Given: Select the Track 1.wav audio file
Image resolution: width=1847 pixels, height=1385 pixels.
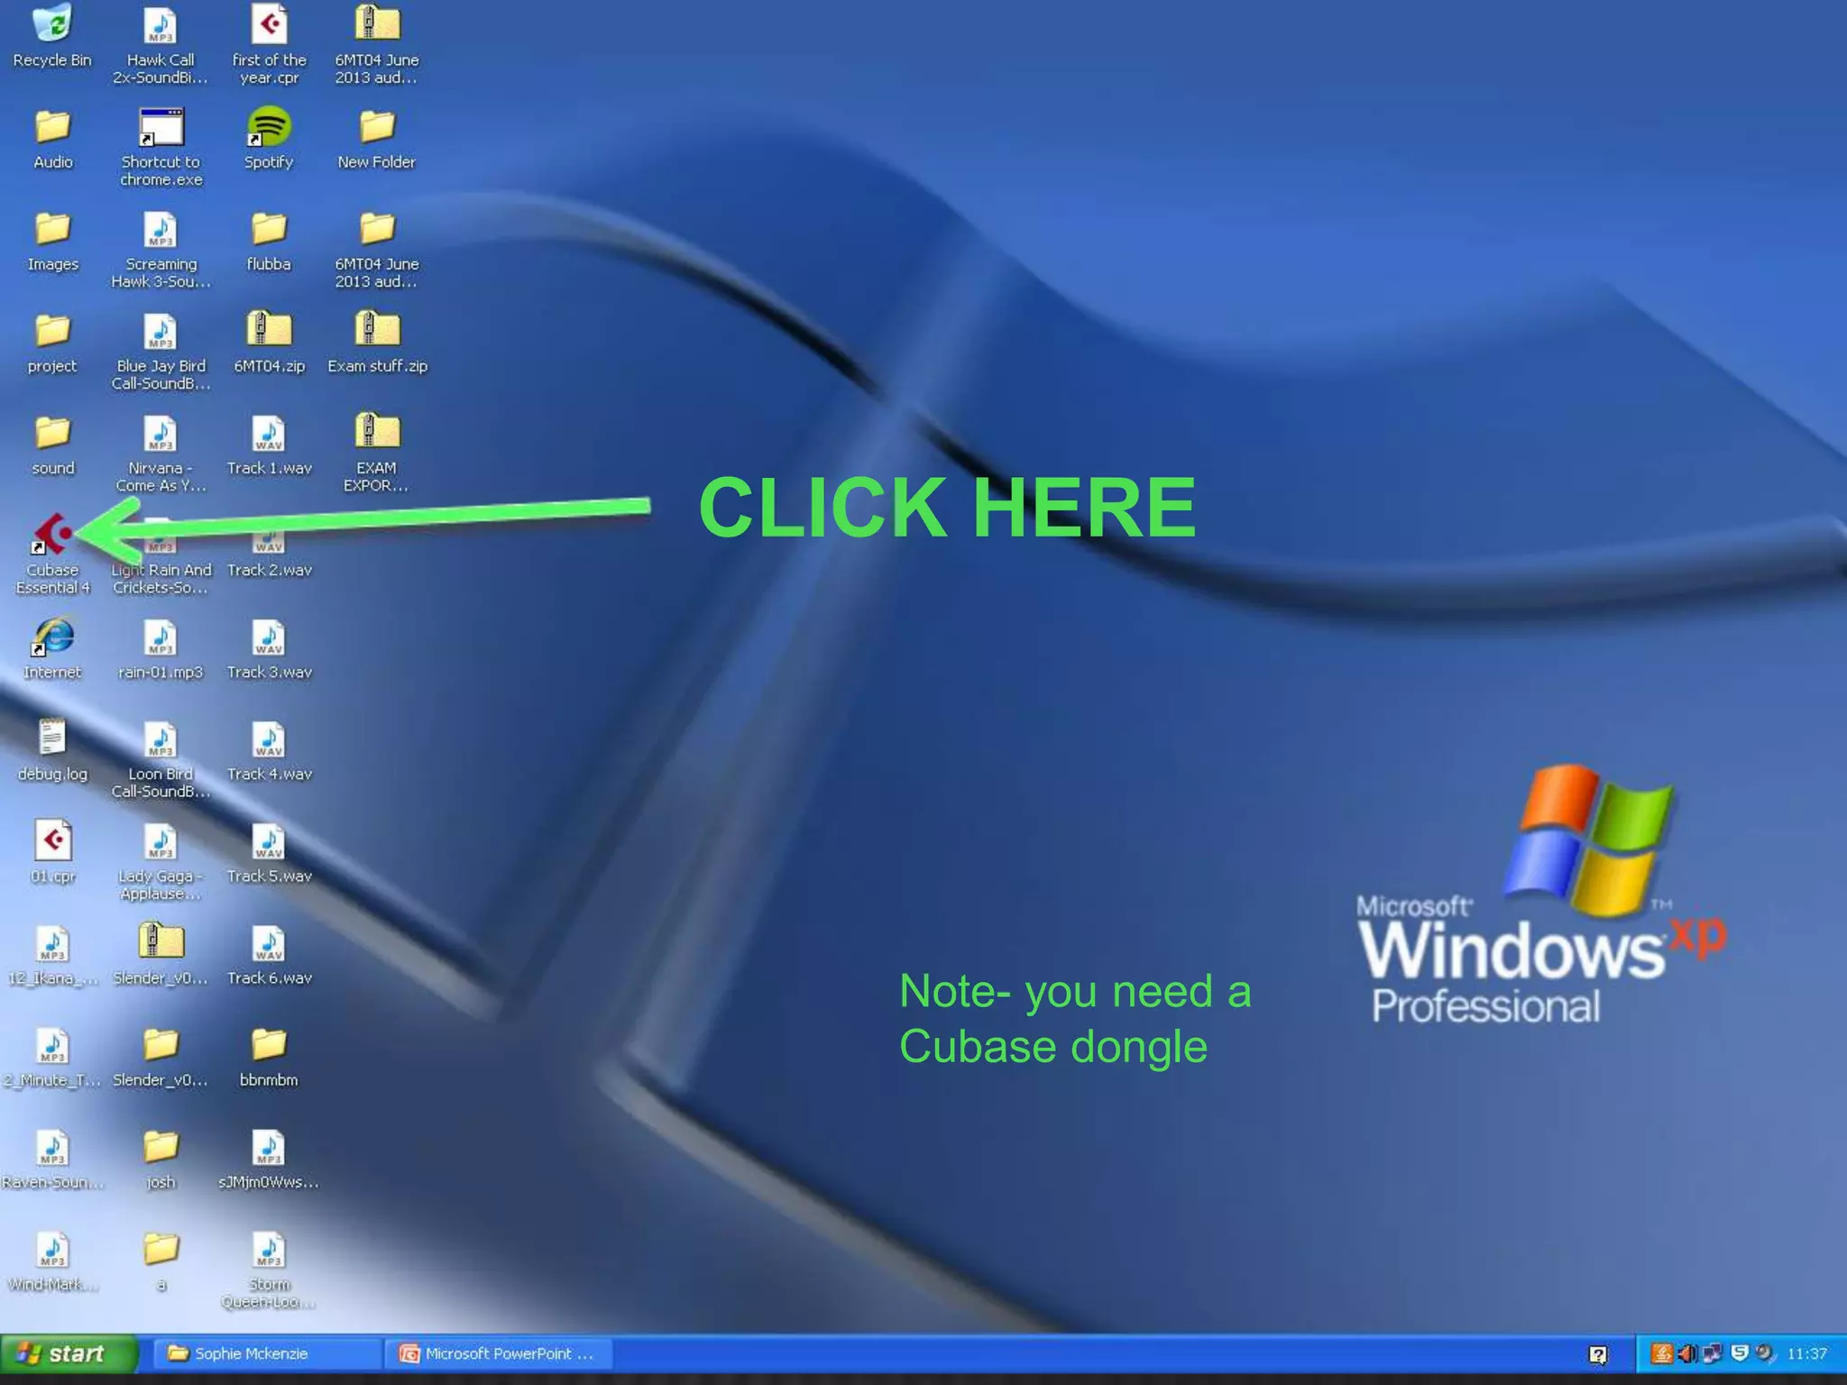Looking at the screenshot, I should coord(269,435).
